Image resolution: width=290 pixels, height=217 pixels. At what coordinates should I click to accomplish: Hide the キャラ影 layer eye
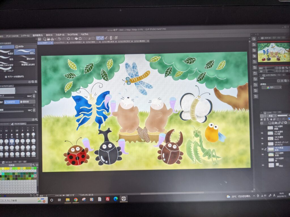263,133
